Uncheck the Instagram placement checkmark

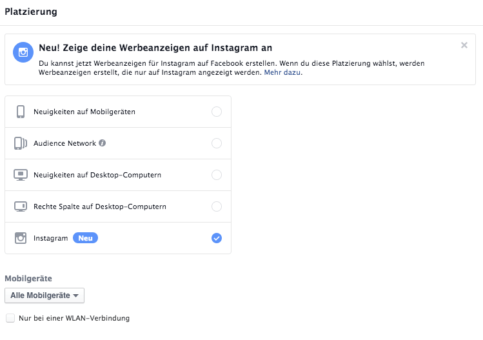[x=217, y=238]
